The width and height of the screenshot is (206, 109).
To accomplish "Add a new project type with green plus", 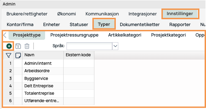I will 9,46.
